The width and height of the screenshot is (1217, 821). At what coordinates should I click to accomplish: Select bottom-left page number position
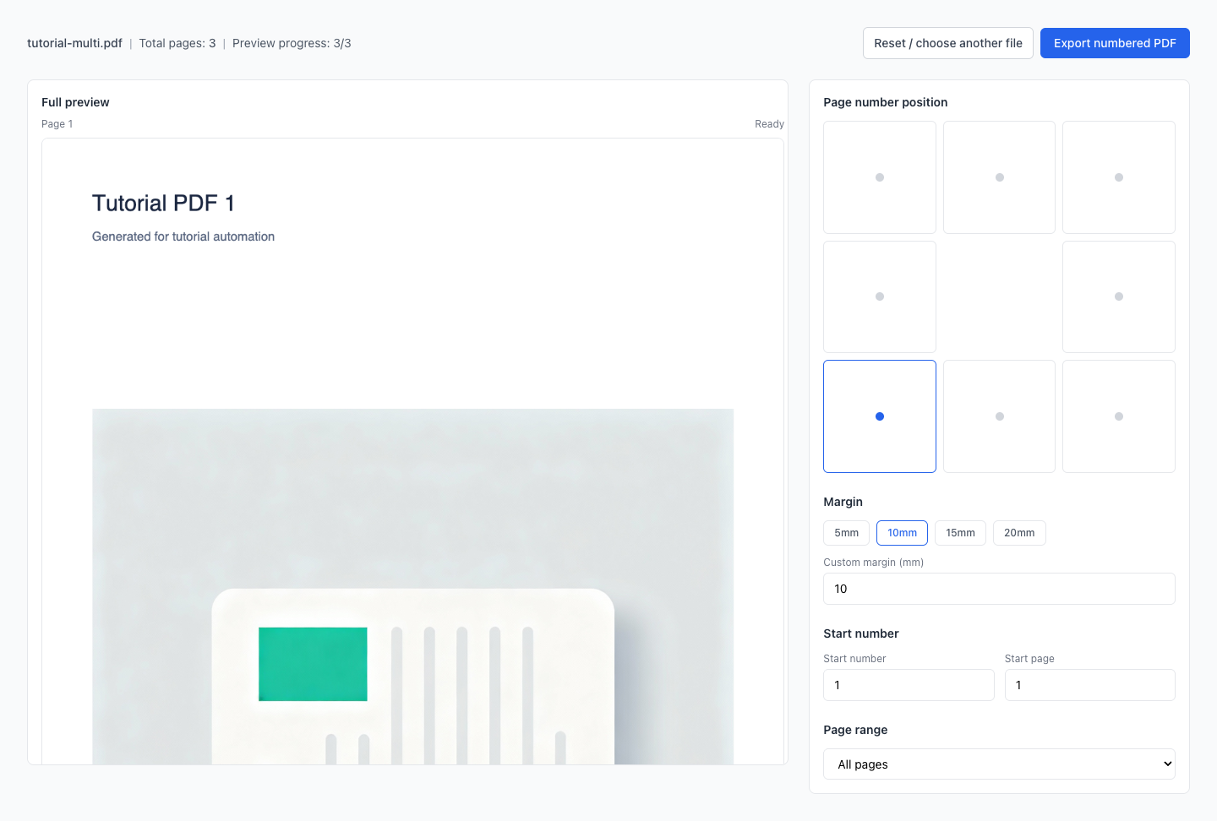pyautogui.click(x=879, y=416)
